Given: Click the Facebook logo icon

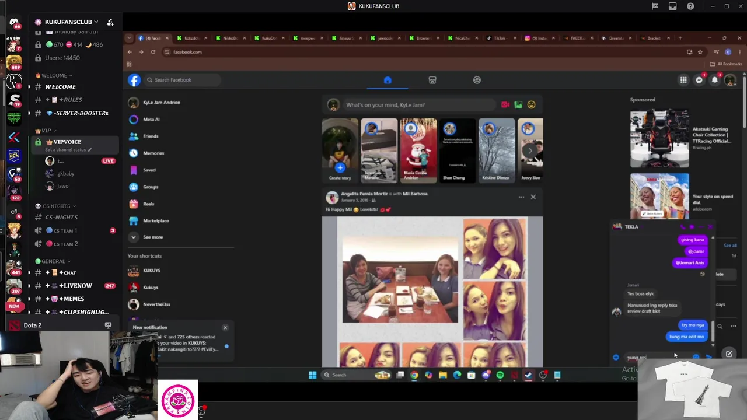Looking at the screenshot, I should [135, 80].
